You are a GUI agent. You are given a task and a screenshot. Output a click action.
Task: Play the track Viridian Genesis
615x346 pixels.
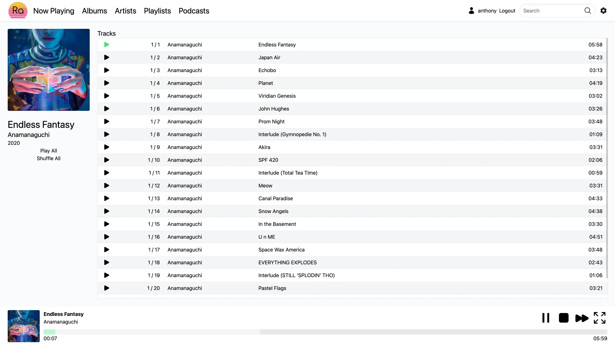coord(107,96)
